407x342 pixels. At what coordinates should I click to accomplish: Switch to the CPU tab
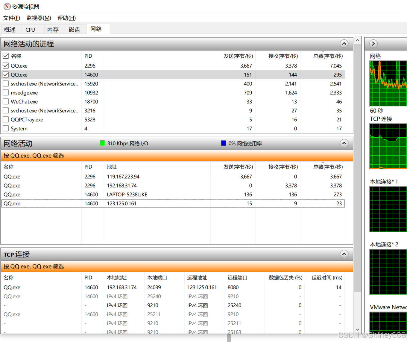click(30, 30)
